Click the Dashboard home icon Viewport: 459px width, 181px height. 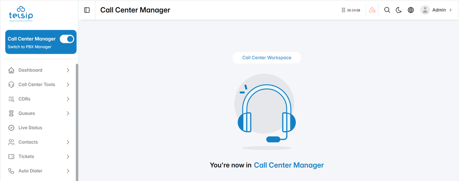pos(11,70)
